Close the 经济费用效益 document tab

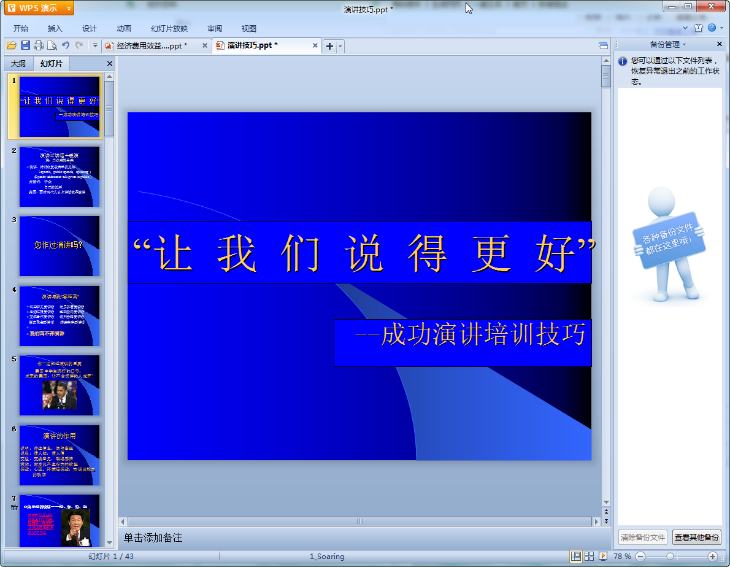(205, 45)
